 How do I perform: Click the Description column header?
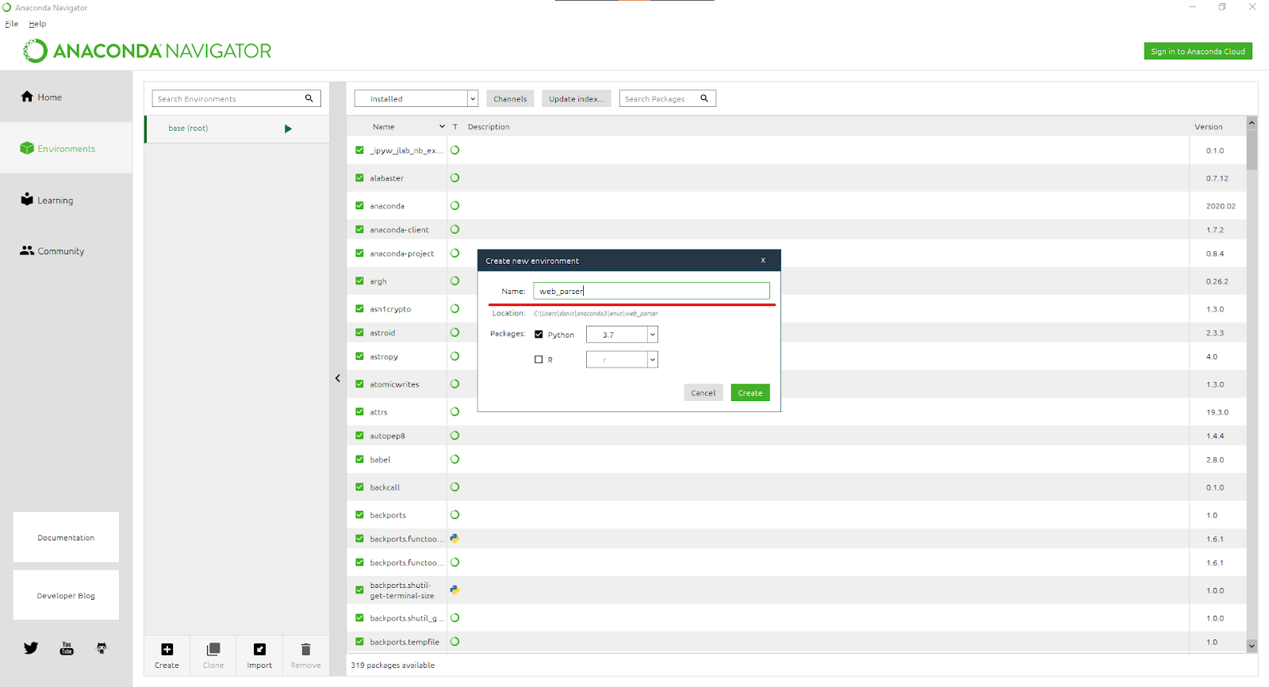[489, 127]
